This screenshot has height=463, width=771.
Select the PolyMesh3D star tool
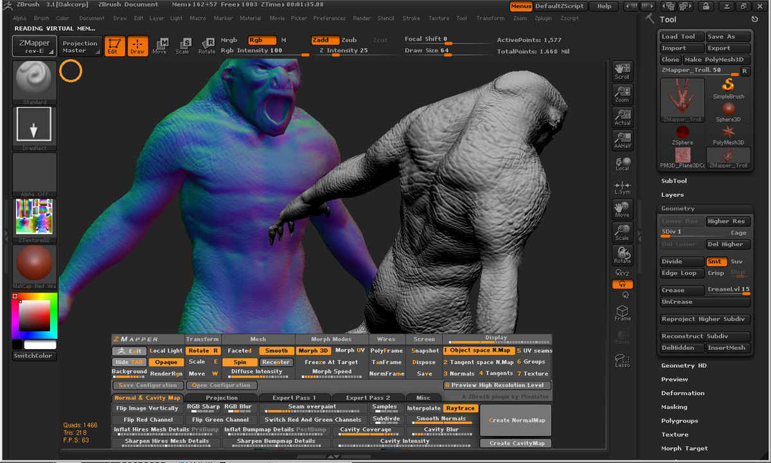tap(729, 135)
